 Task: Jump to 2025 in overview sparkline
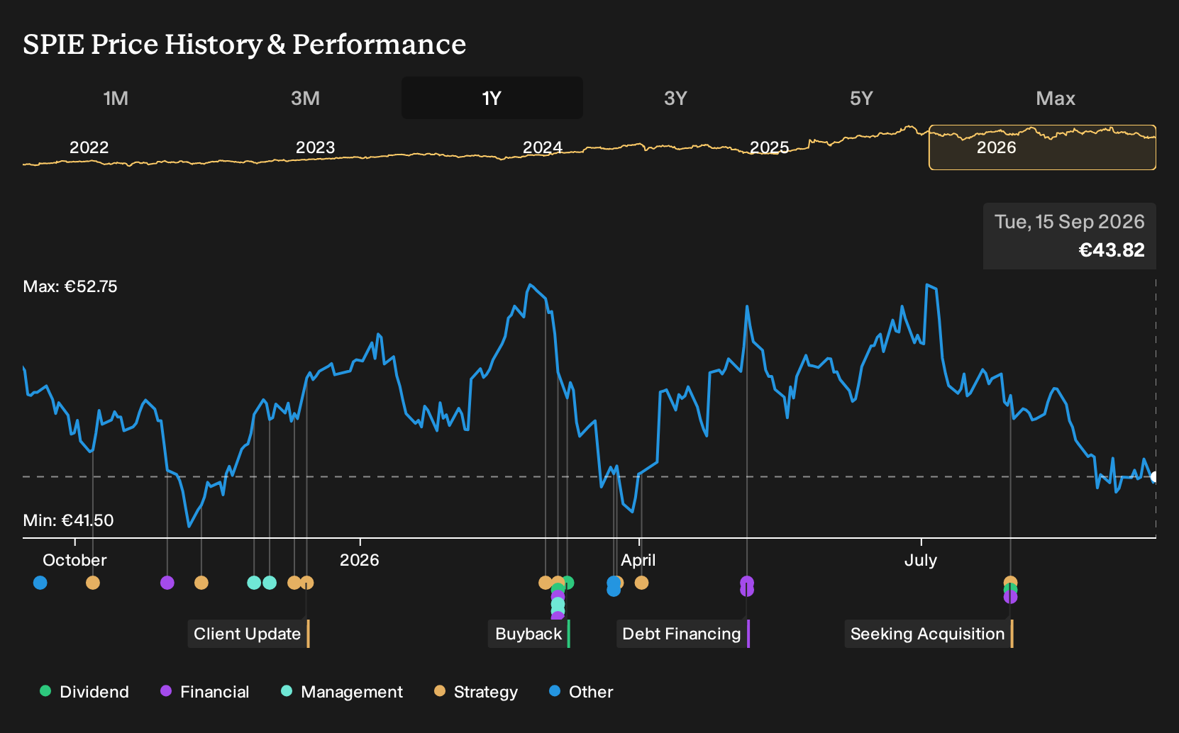tap(770, 147)
